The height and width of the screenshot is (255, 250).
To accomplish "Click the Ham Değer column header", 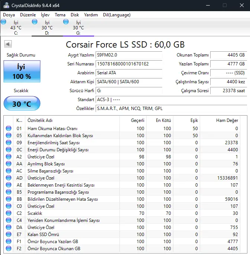I will tap(220, 120).
